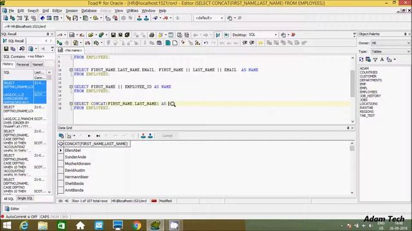Image resolution: width=412 pixels, height=231 pixels.
Task: Click the execute-as-script icon beside the Desktop dropdown
Action: click(x=218, y=35)
